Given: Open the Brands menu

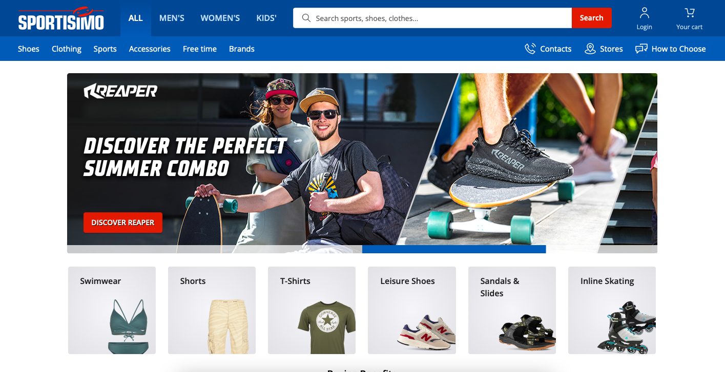Looking at the screenshot, I should 242,49.
